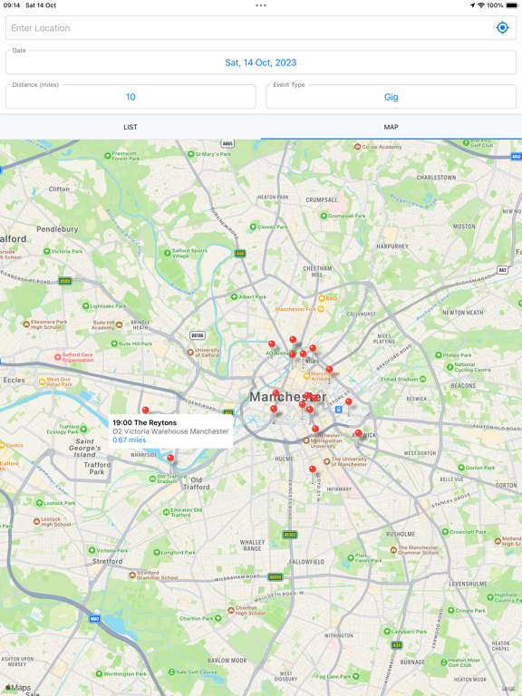The width and height of the screenshot is (522, 696).
Task: Select the red pin above AO Arena label
Action: [x=272, y=343]
